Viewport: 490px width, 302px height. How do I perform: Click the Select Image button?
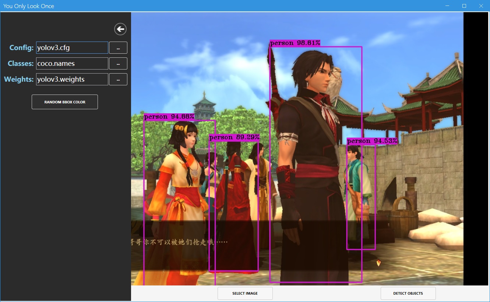pos(245,294)
